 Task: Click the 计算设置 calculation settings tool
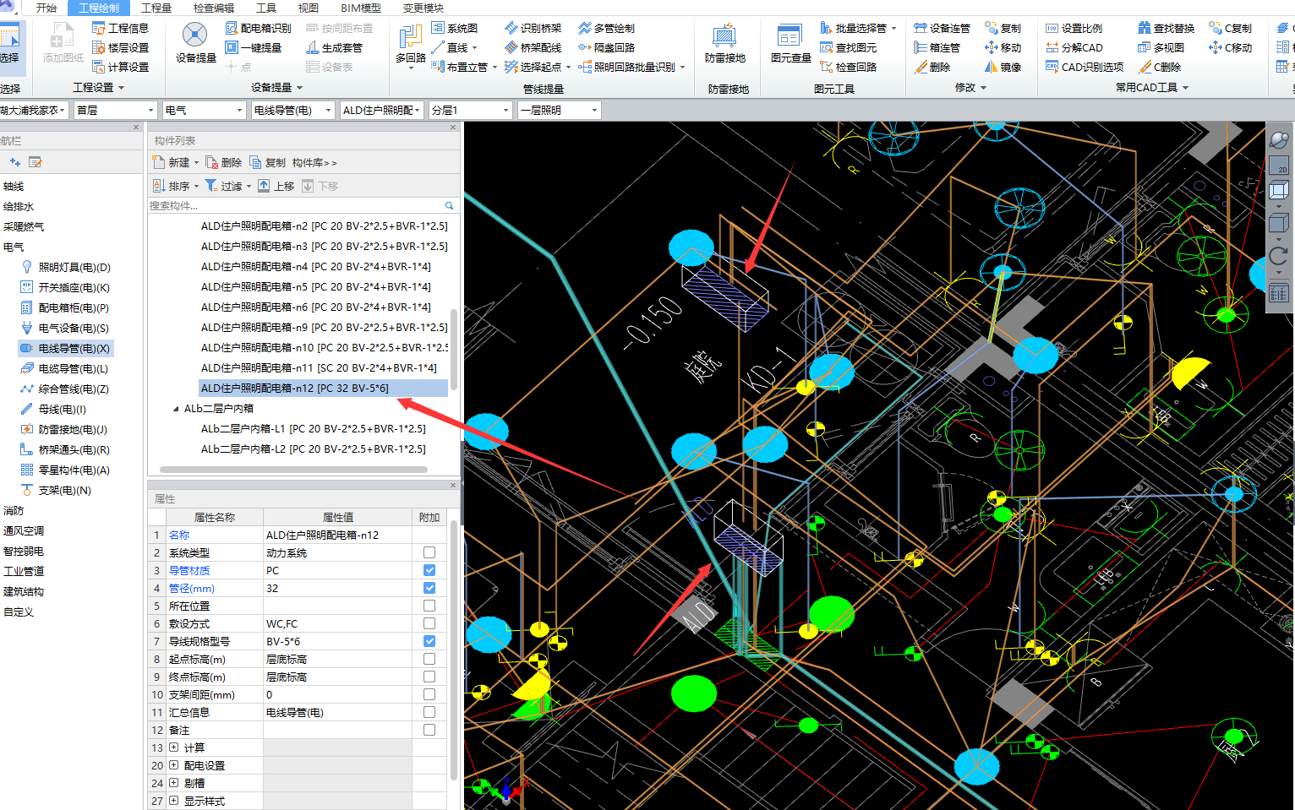[120, 67]
